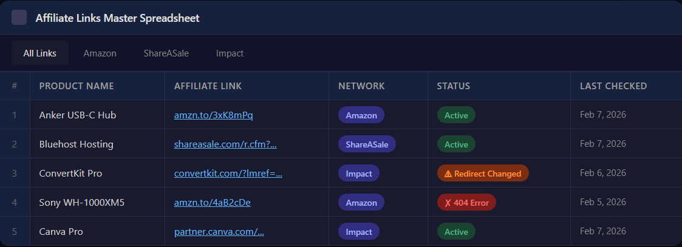This screenshot has height=247, width=682.
Task: Select the Anker USB-C Hub cell
Action: point(97,115)
